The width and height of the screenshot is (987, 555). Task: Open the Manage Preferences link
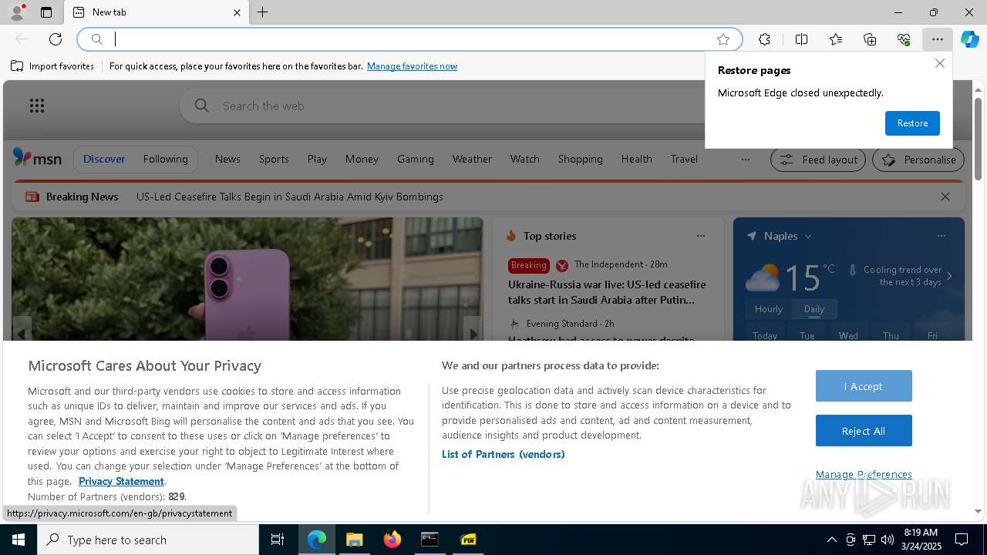click(x=864, y=474)
